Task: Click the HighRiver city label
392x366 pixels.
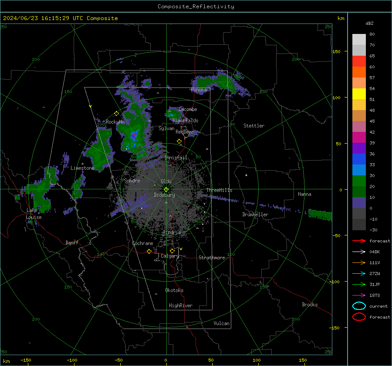Action: pyautogui.click(x=181, y=306)
